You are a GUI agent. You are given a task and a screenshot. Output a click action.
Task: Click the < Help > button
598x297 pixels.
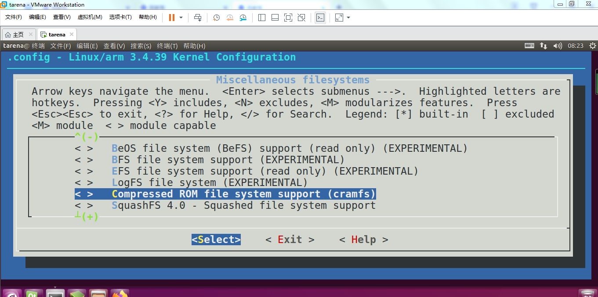click(x=364, y=240)
